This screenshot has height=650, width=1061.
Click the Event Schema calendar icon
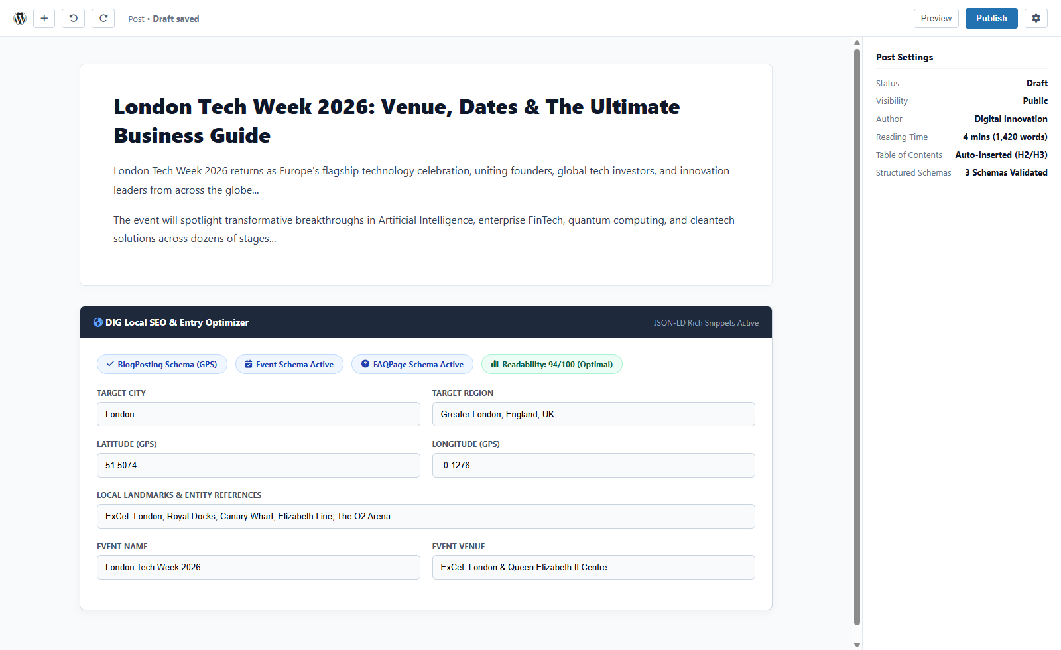pyautogui.click(x=249, y=364)
